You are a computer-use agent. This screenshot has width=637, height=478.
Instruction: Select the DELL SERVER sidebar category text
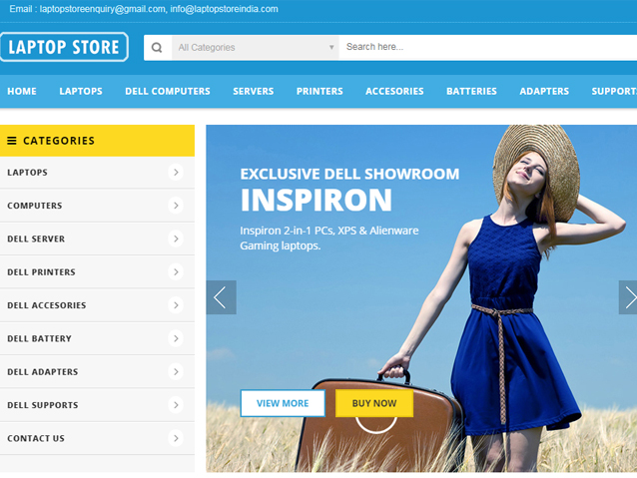tap(36, 239)
